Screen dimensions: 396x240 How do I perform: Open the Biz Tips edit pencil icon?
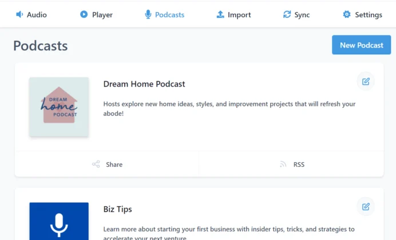coord(366,206)
